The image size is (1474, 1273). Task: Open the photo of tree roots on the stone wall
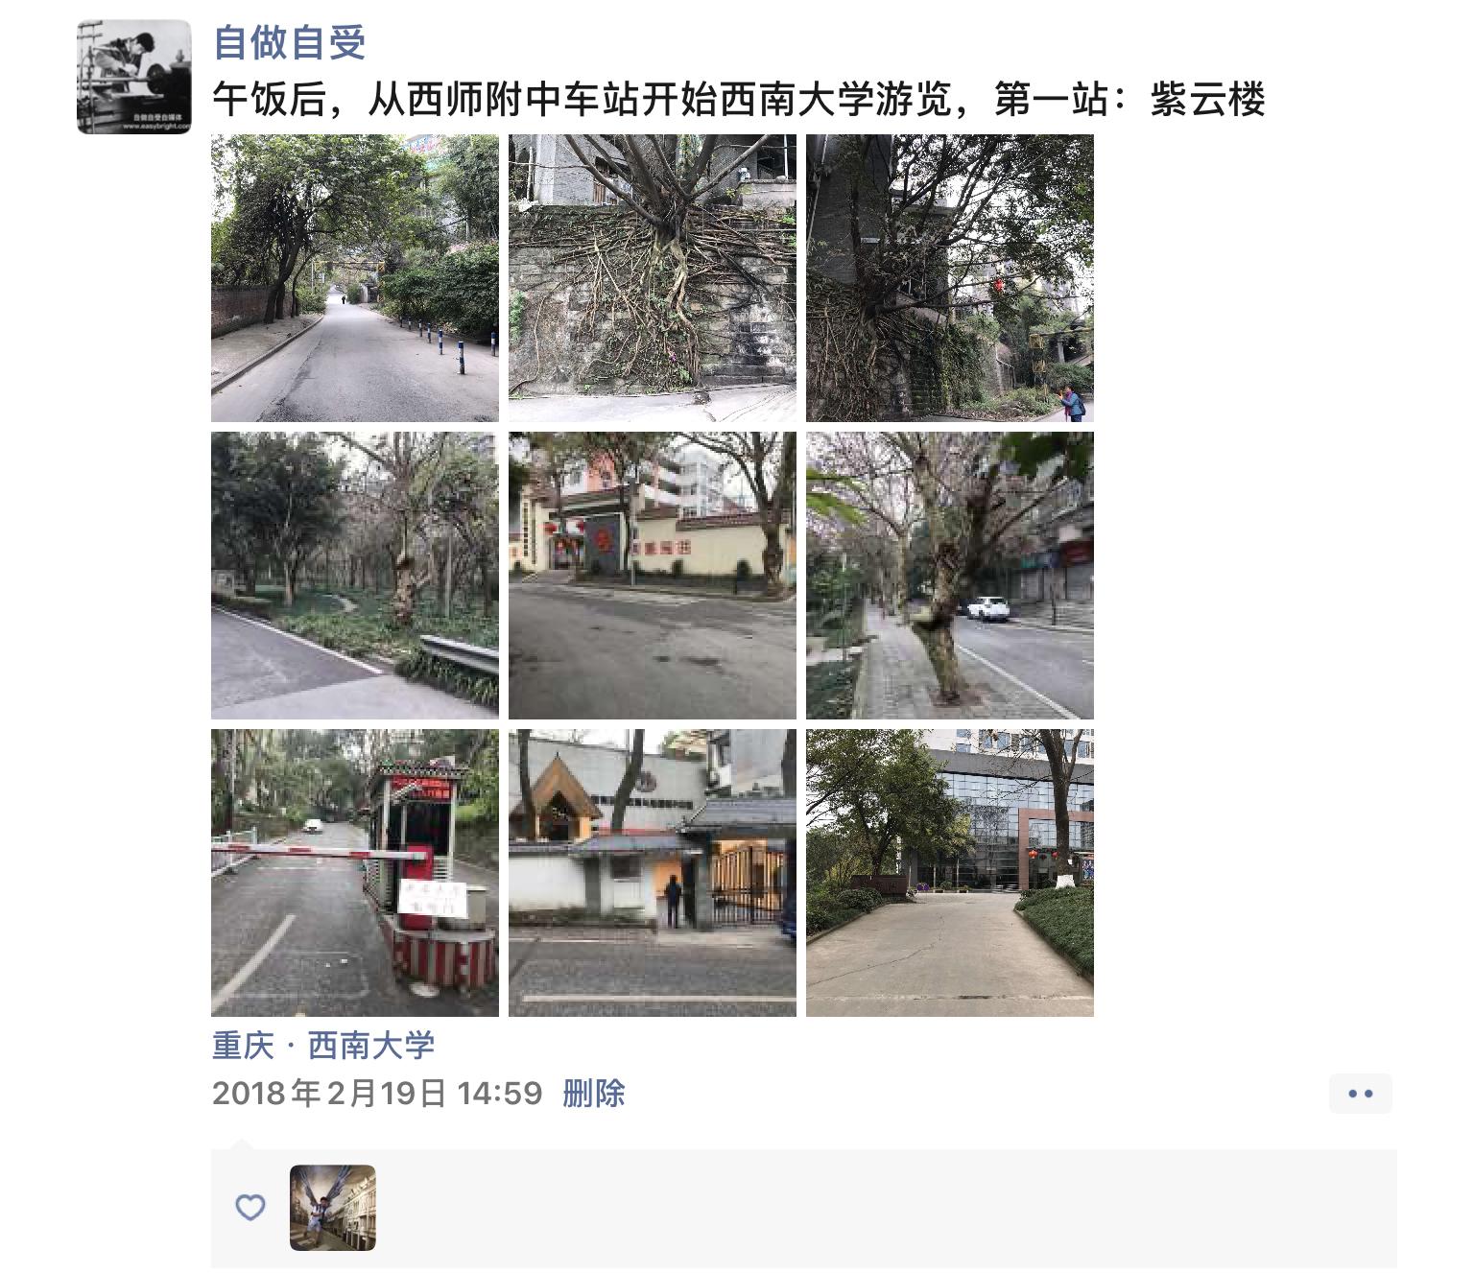pos(653,278)
